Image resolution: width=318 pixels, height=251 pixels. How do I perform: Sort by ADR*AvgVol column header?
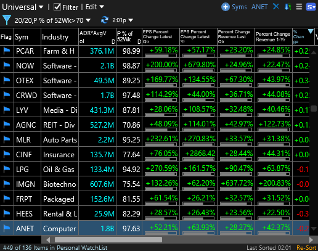(x=97, y=37)
